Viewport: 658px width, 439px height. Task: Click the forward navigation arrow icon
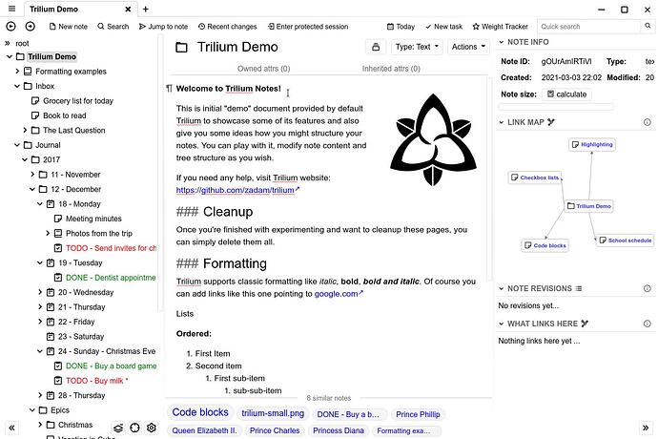pyautogui.click(x=30, y=27)
